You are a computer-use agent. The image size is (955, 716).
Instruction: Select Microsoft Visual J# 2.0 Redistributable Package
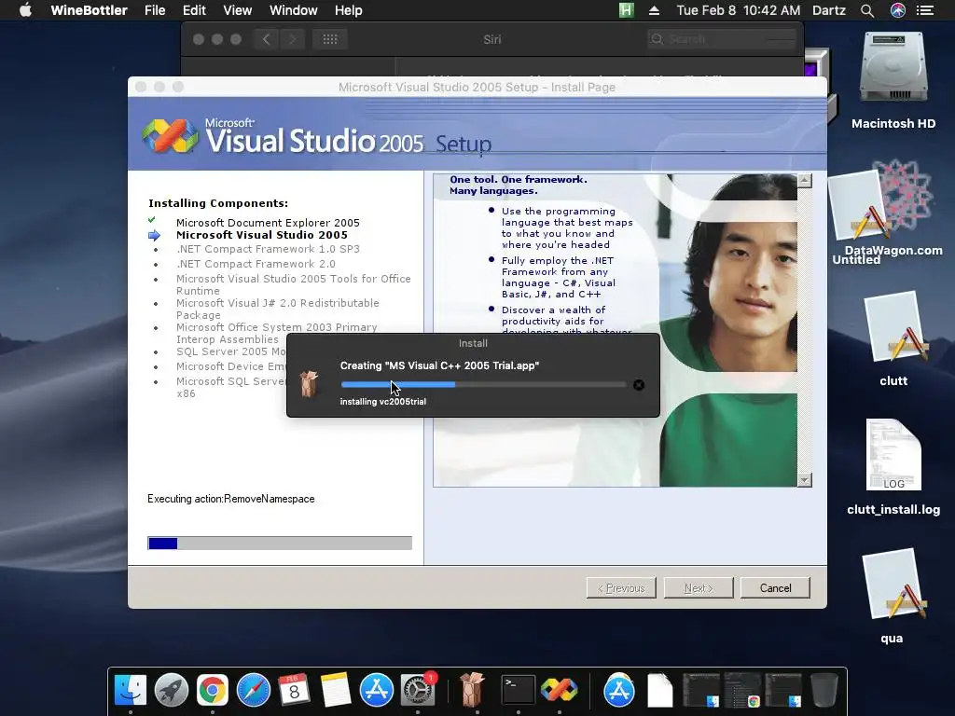[x=278, y=309]
